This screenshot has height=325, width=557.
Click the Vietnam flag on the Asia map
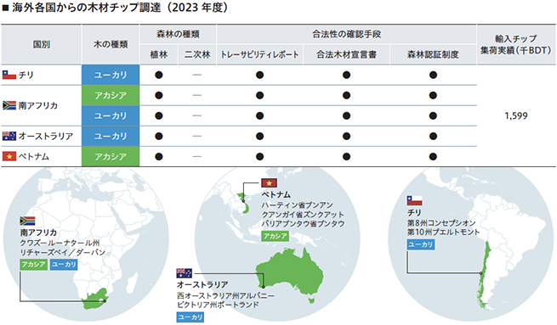click(x=270, y=183)
